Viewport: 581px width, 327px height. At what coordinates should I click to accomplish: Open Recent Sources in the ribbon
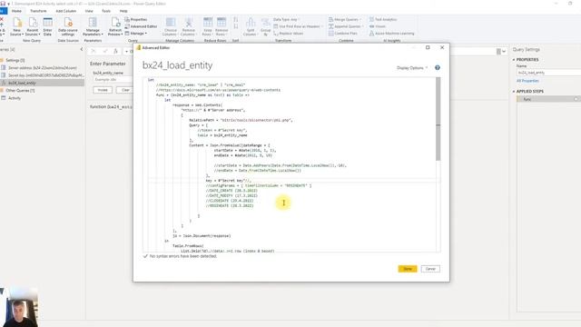coord(33,26)
